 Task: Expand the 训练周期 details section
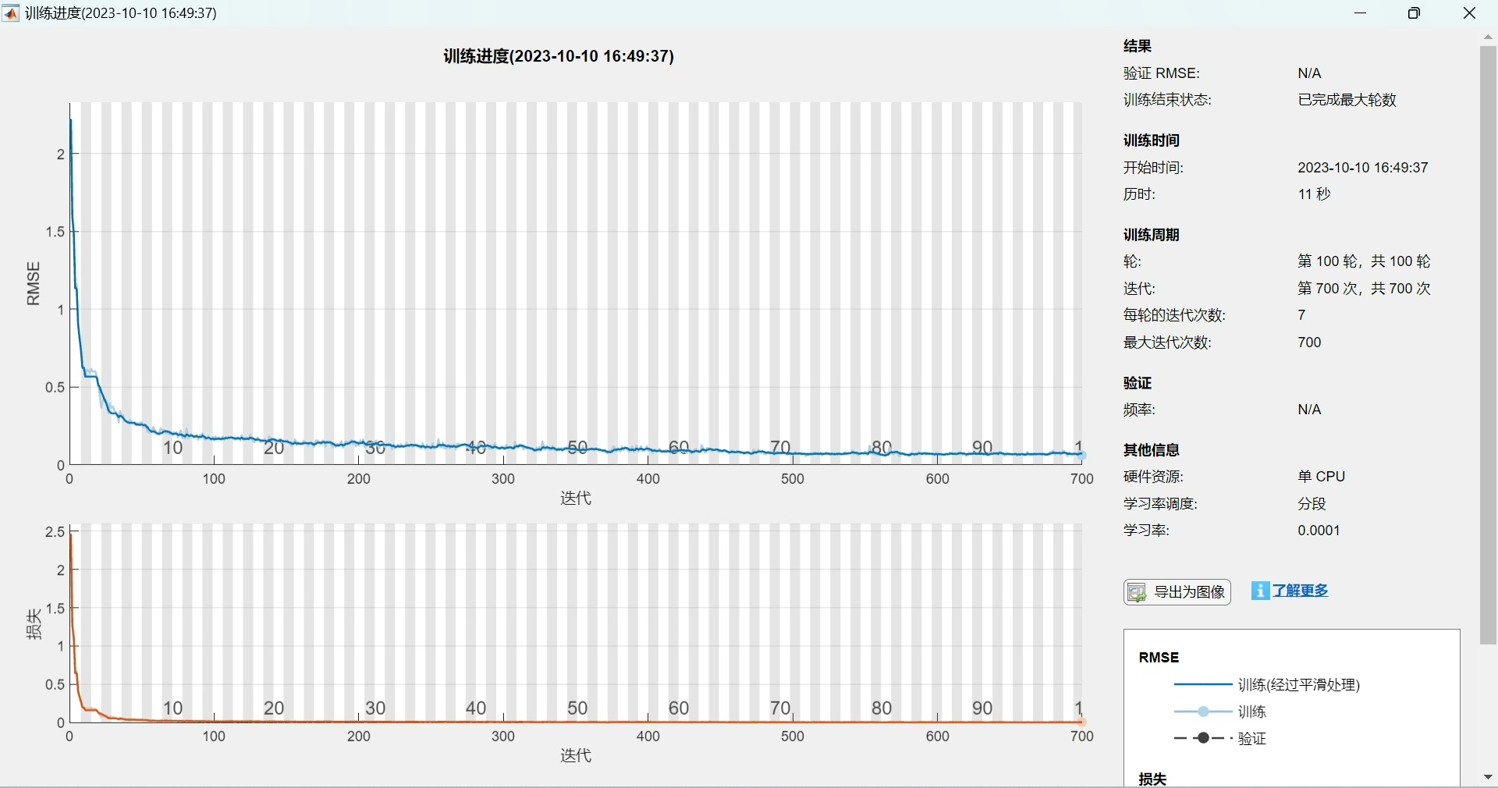[1151, 235]
